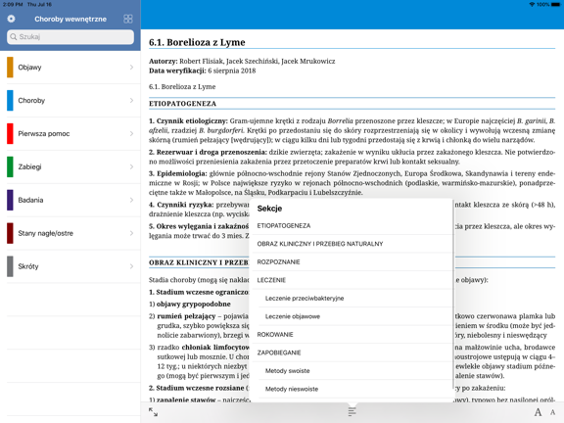Jump to ROZPOZNANIE section
564x423 pixels.
pos(352,261)
